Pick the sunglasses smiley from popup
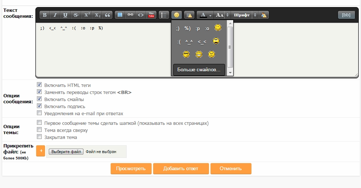 point(186,55)
